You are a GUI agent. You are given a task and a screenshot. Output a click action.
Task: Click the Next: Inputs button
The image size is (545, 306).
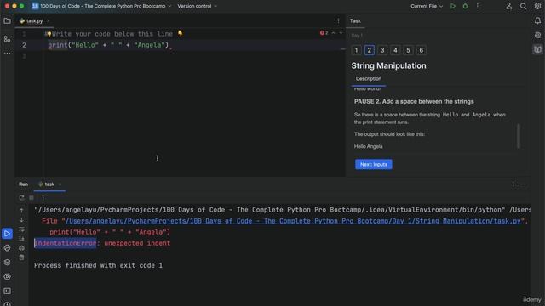click(374, 164)
